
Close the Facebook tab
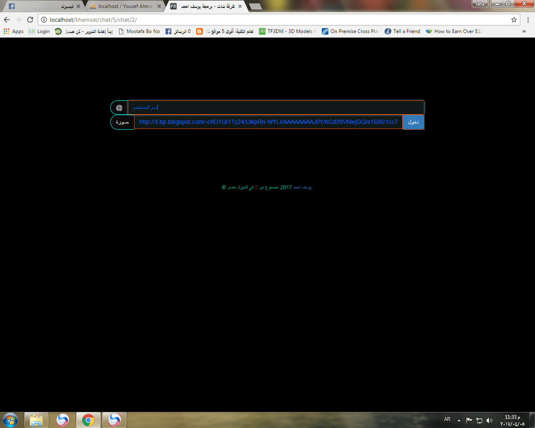pyautogui.click(x=78, y=7)
